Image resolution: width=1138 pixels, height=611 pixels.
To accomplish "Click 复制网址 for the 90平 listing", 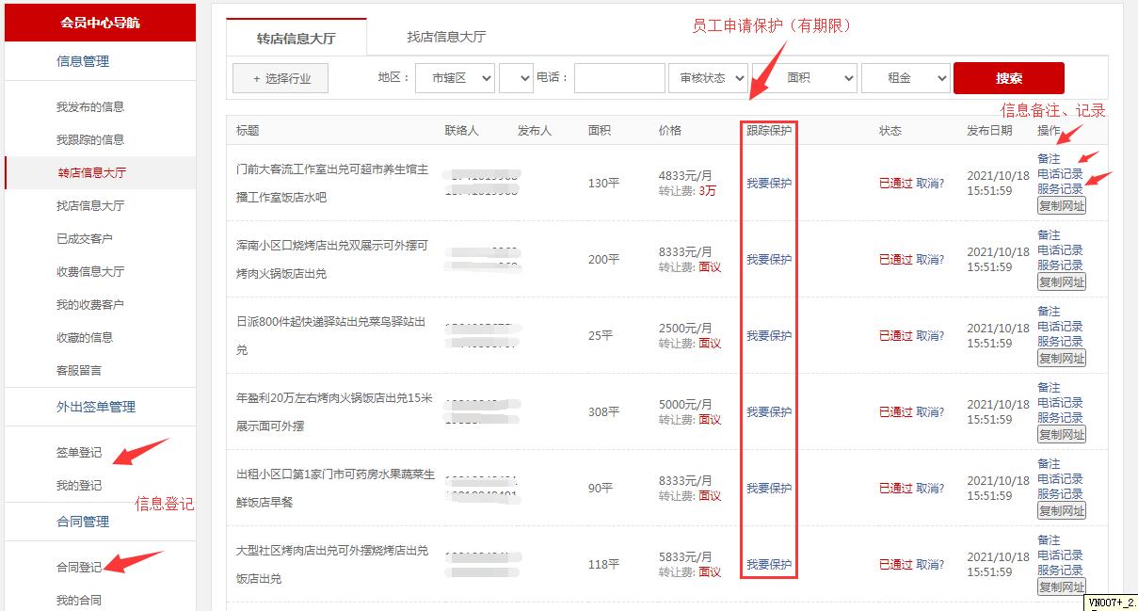I will point(1062,510).
